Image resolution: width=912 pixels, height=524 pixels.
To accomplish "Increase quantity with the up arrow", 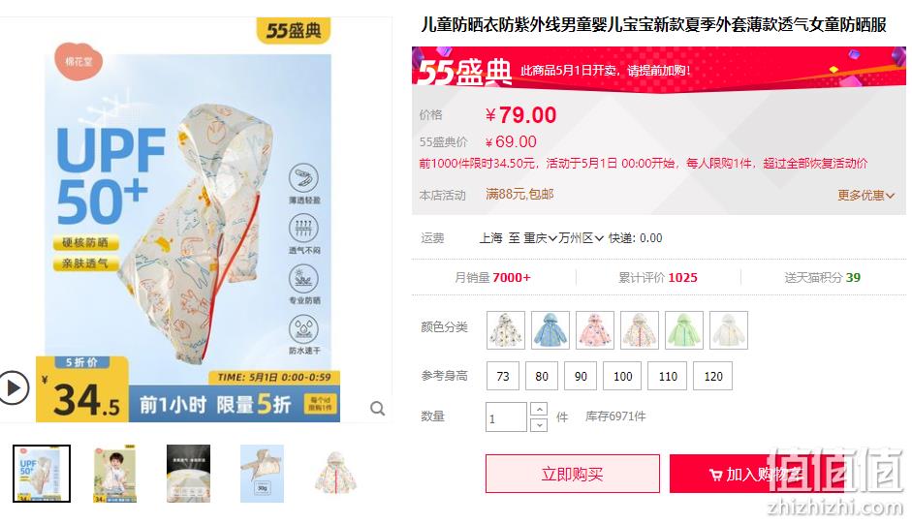I will (x=539, y=410).
